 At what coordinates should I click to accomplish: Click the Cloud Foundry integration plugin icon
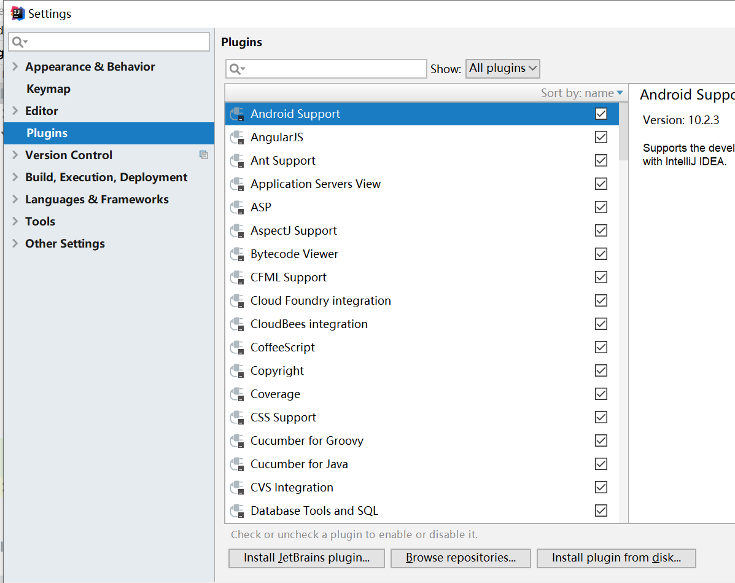237,300
